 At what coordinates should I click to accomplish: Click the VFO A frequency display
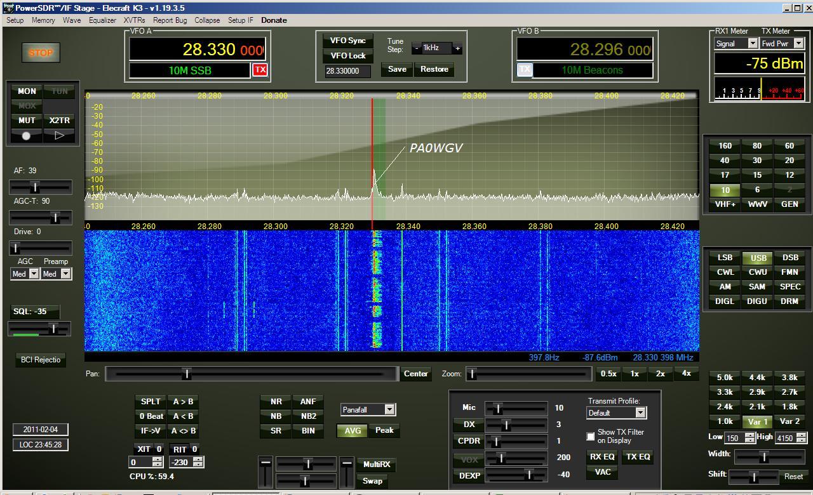click(198, 49)
